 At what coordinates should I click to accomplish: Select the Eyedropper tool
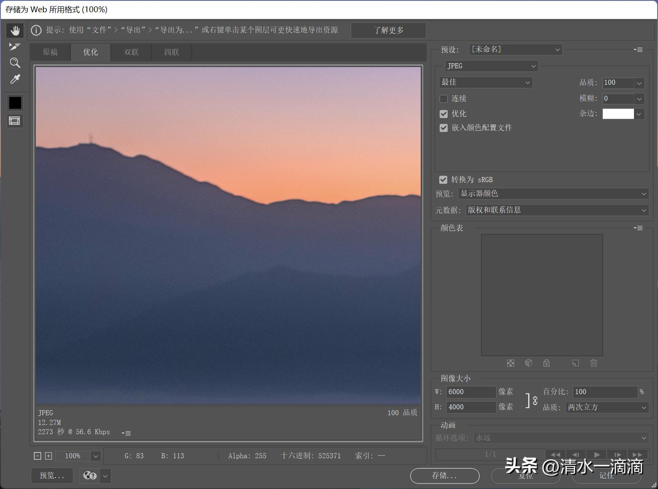click(15, 79)
